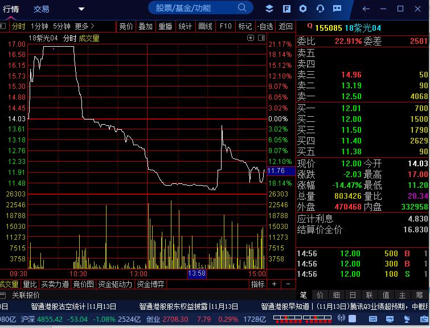Click the 返回 back button
Viewport: 430px width, 328px height.
click(x=285, y=26)
